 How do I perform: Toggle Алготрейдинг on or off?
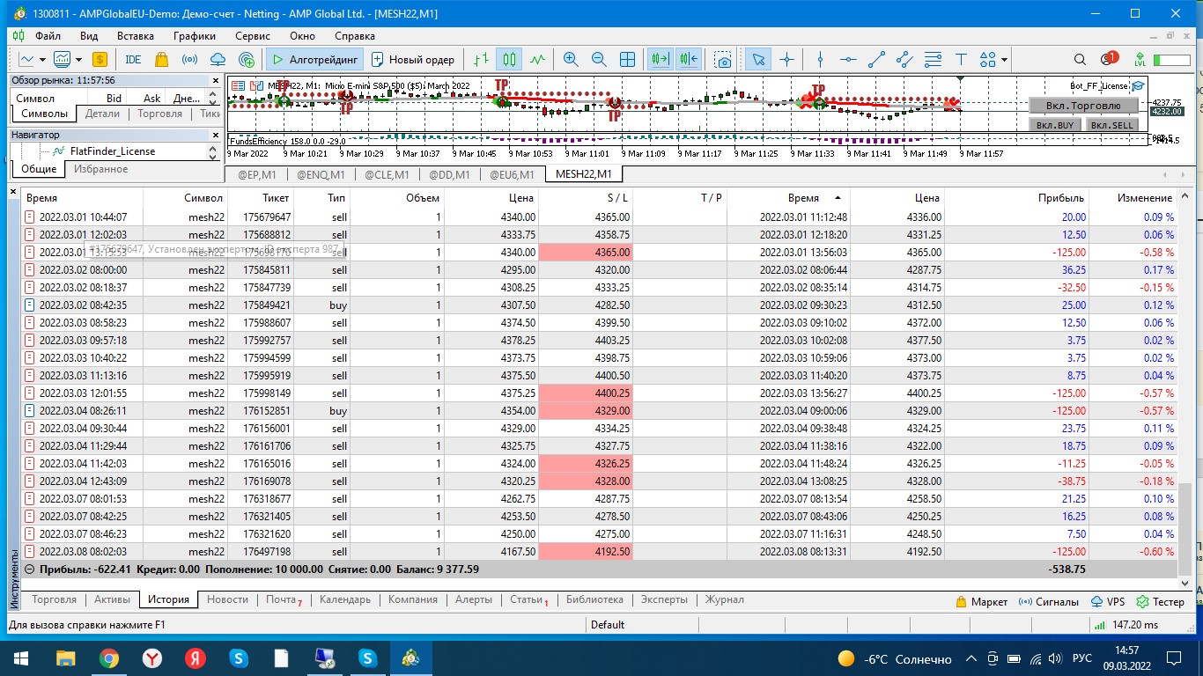[x=314, y=60]
